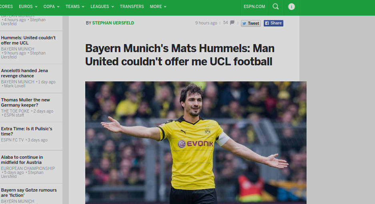Expand the Euros dropdown menu
Viewport: 375px width, 204px height.
(x=28, y=6)
